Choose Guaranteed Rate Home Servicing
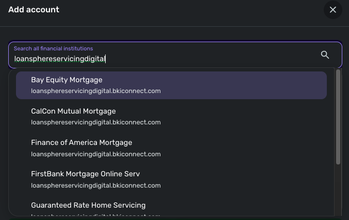This screenshot has width=349, height=220. click(88, 205)
